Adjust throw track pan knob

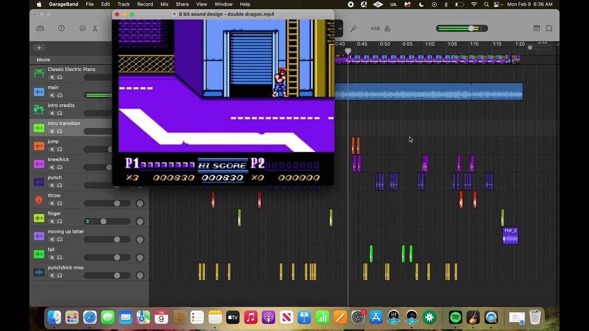coord(140,203)
